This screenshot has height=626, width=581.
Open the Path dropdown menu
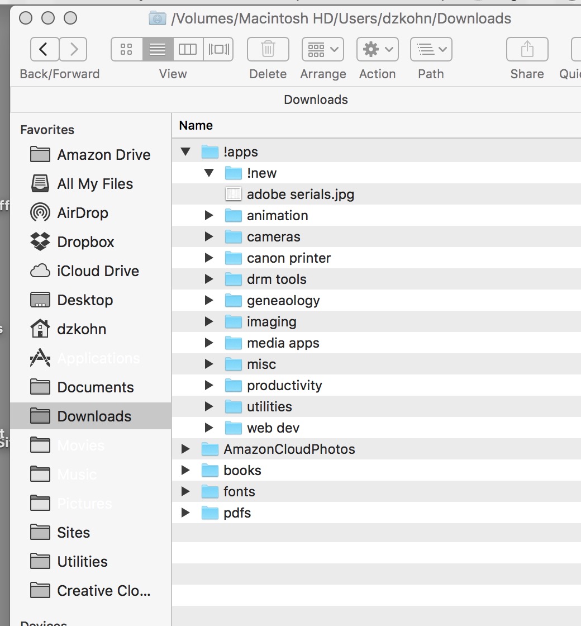tap(430, 49)
